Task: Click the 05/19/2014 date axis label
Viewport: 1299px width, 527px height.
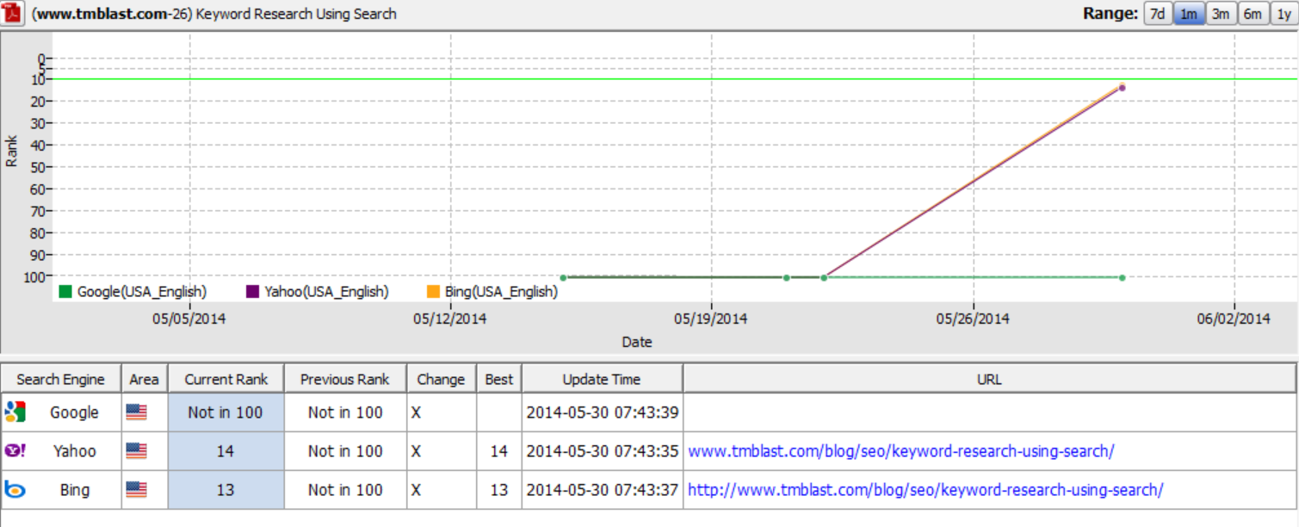Action: (711, 319)
